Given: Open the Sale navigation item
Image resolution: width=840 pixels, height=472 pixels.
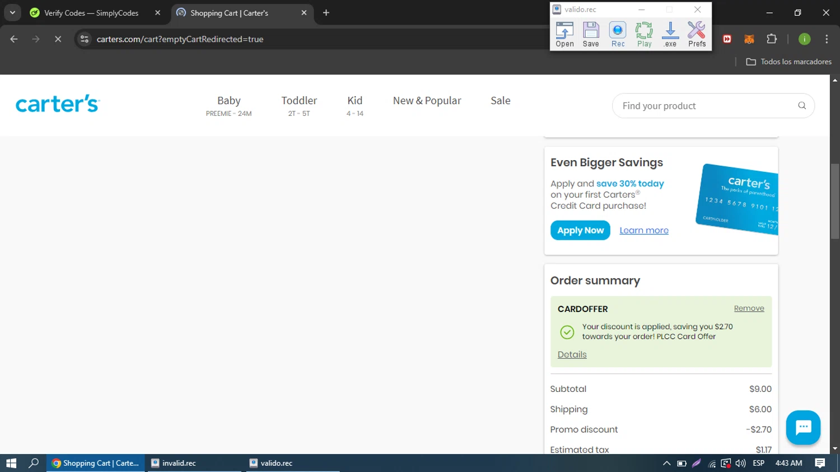Looking at the screenshot, I should [x=500, y=101].
